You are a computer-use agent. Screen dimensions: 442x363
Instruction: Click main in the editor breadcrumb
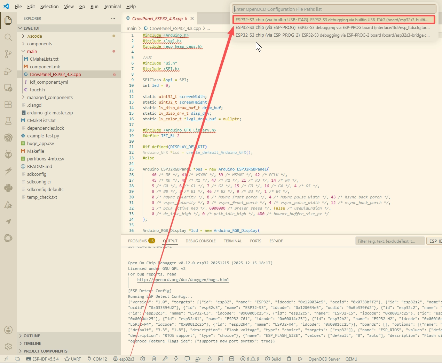point(132,28)
